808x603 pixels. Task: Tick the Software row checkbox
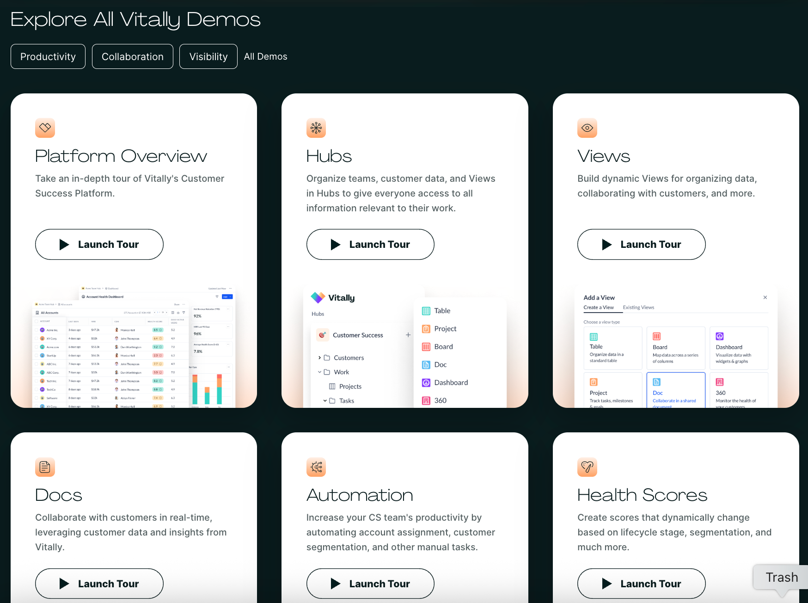click(37, 398)
